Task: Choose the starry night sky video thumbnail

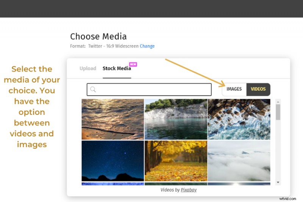Action: pyautogui.click(x=112, y=161)
